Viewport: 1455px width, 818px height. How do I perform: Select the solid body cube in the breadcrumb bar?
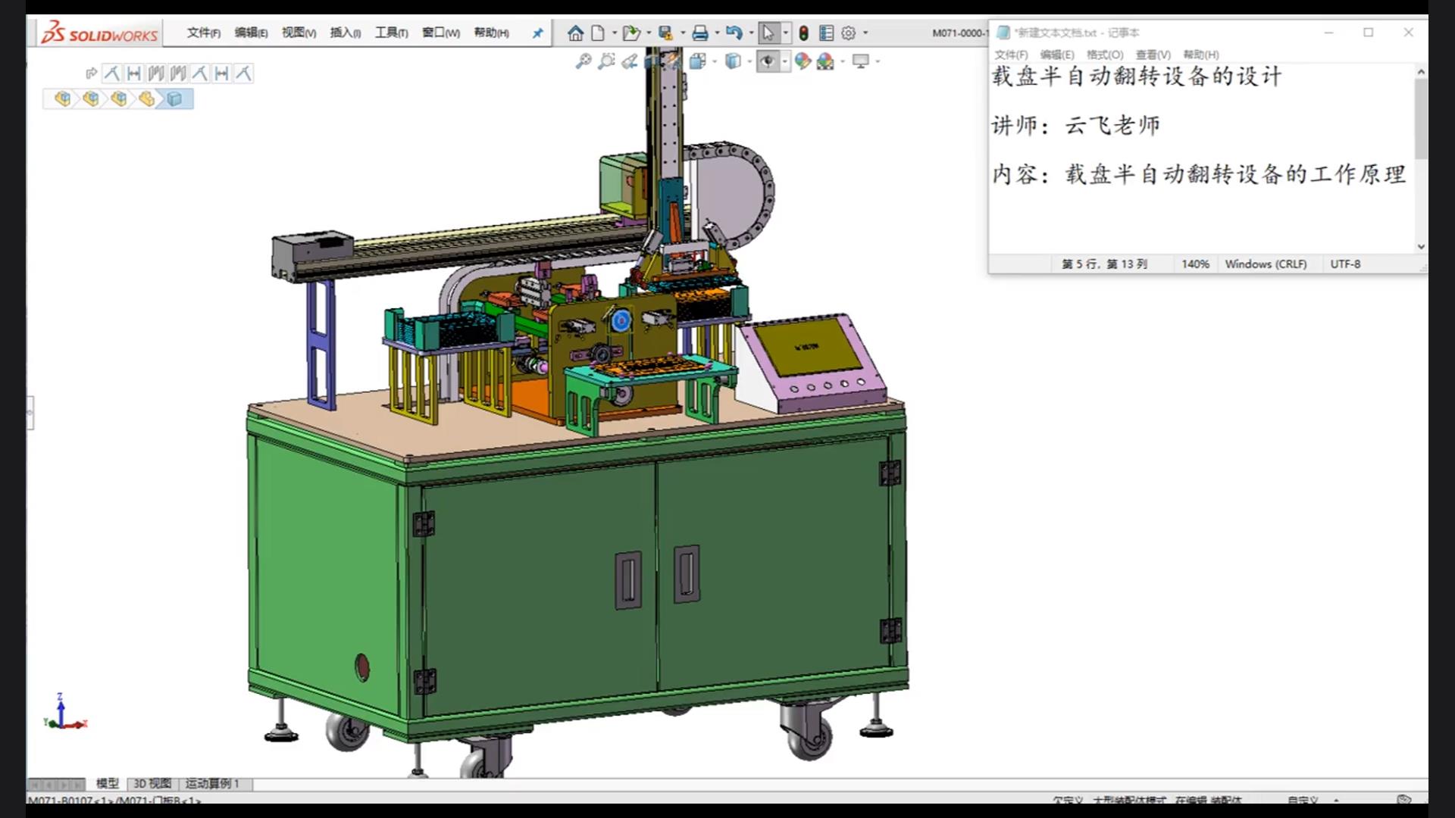point(175,99)
